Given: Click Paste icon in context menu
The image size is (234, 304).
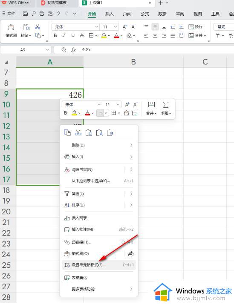Looking at the screenshot, I should [x=89, y=133].
